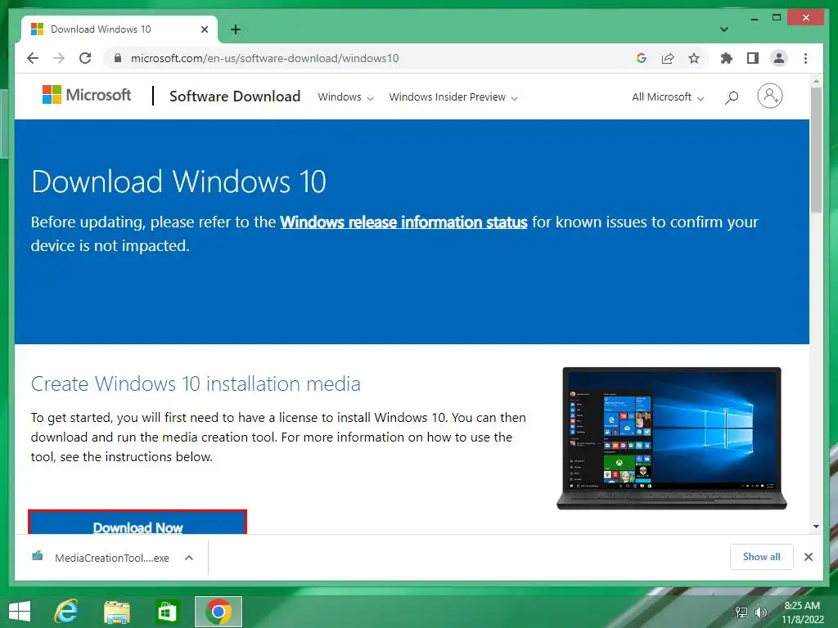Screen dimensions: 838x628
Task: Click the MediaCreationTool....exe filename
Action: click(x=111, y=558)
